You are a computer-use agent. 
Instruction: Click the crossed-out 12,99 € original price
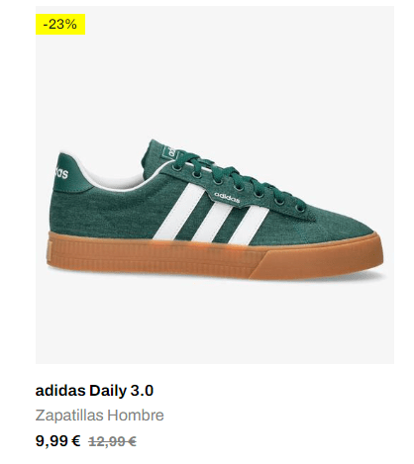(112, 441)
